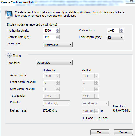135x136 pixels.
Task: Open horizontal Polarity Positive (+) dropdown
Action: tap(57, 103)
